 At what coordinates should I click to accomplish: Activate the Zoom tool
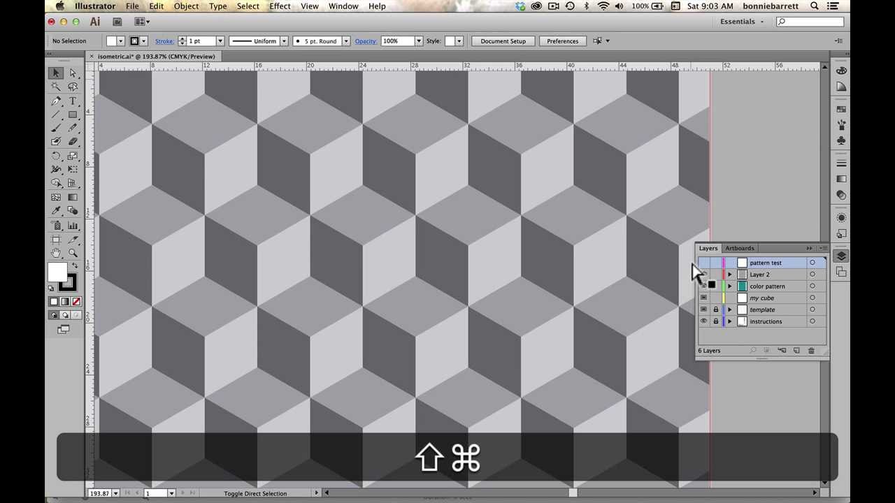73,254
